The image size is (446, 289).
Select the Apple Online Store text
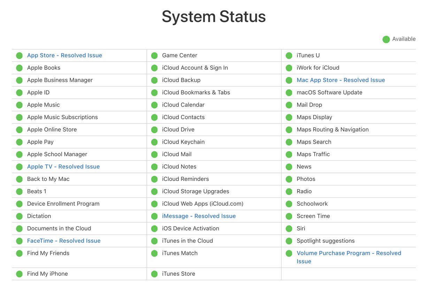click(52, 130)
